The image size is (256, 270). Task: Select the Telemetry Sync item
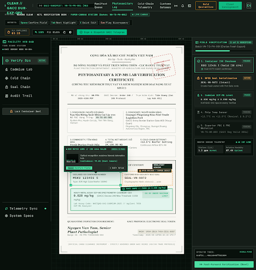tap(25, 209)
